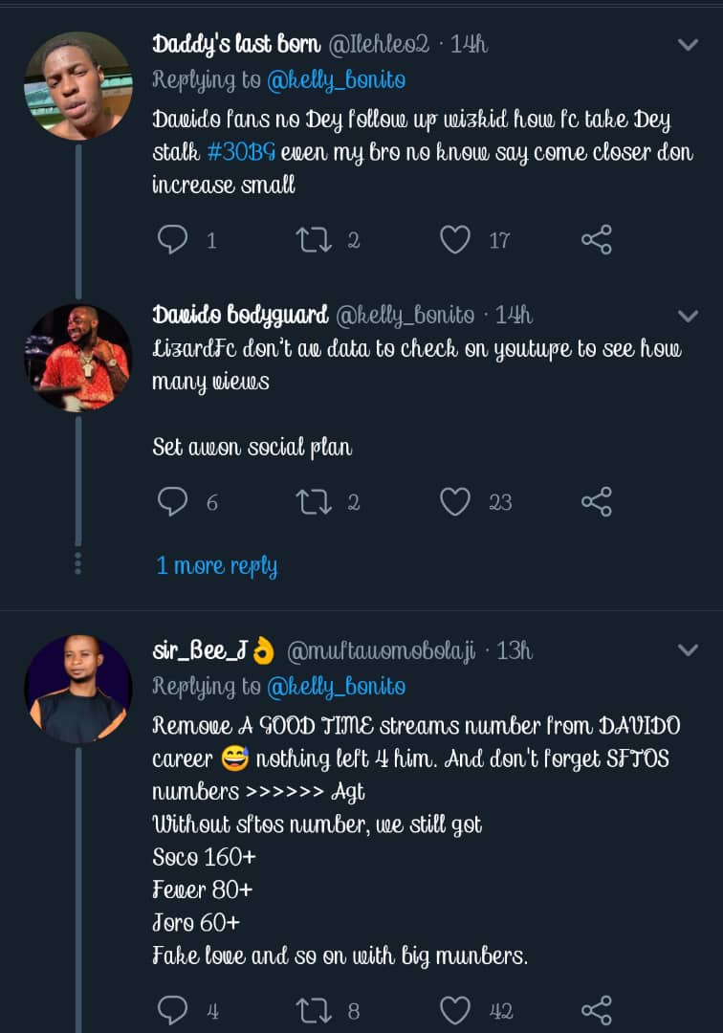Like Davido bodyguard's tweet
The image size is (723, 1033).
(x=455, y=501)
